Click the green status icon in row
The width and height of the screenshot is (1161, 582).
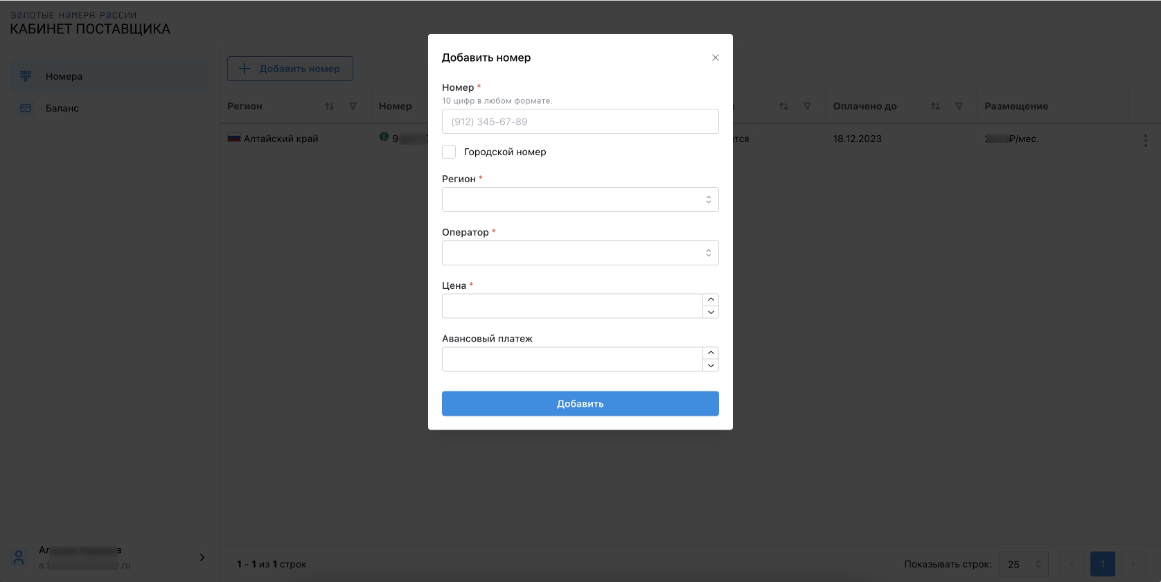point(384,136)
